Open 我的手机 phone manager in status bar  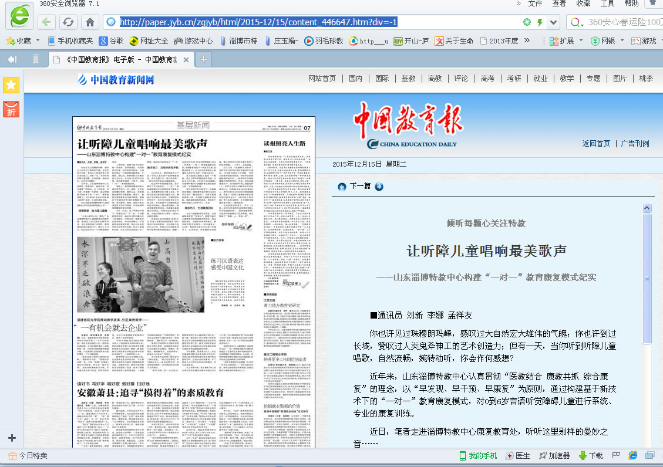click(x=479, y=455)
